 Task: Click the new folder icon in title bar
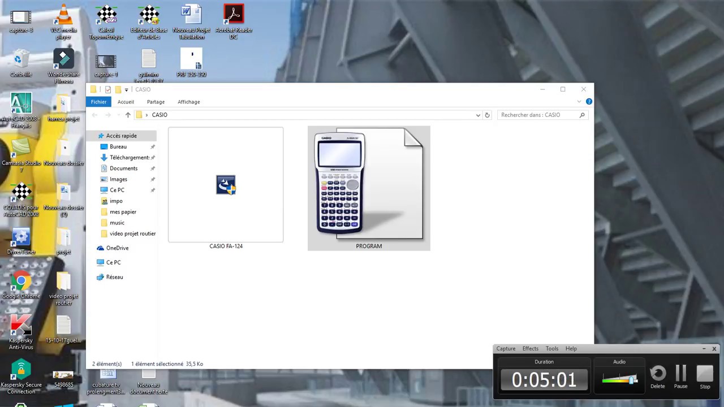pos(118,89)
